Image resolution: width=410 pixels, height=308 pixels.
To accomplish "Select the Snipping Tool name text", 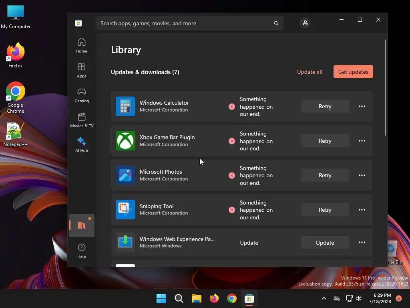I will click(x=157, y=207).
